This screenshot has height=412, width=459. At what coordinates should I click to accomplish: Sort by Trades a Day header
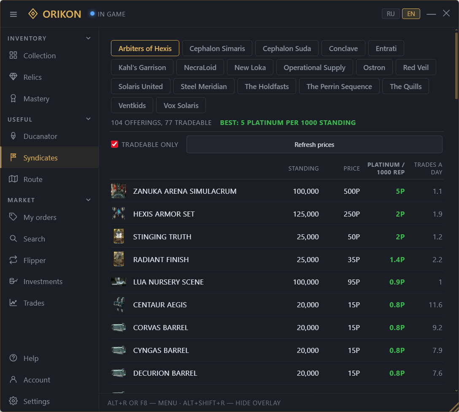click(x=428, y=168)
